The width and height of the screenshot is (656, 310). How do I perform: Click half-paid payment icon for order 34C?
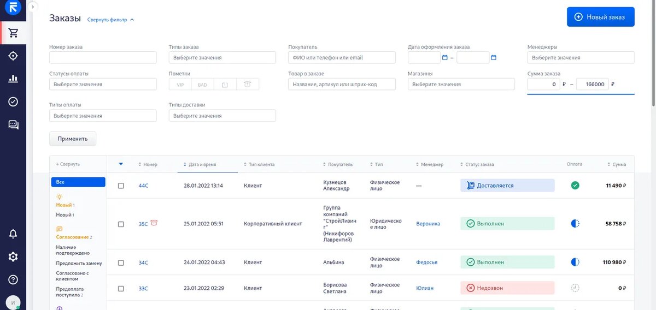[x=575, y=262]
